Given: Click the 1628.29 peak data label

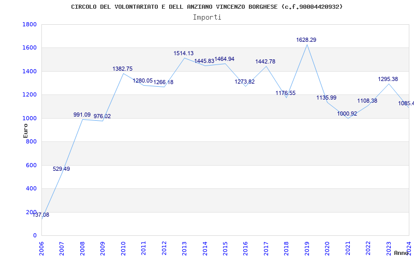Looking at the screenshot, I should tap(306, 40).
